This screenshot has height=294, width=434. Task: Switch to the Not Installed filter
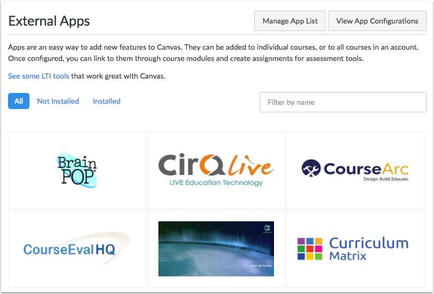coord(58,101)
